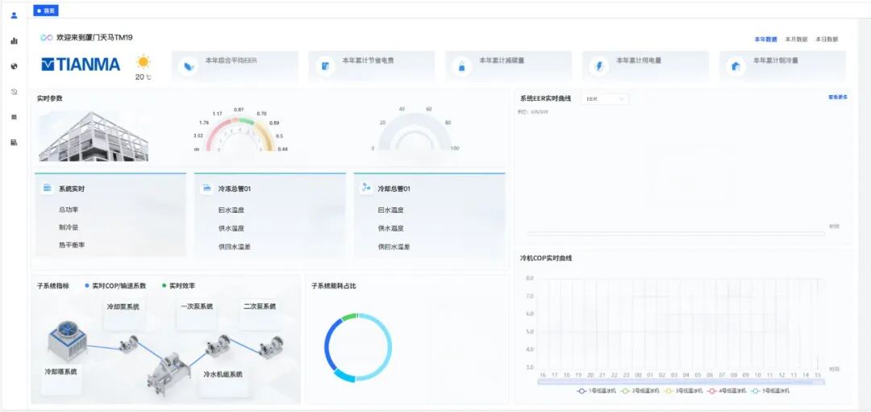Click the user profile icon in sidebar
This screenshot has height=412, width=871.
[14, 15]
